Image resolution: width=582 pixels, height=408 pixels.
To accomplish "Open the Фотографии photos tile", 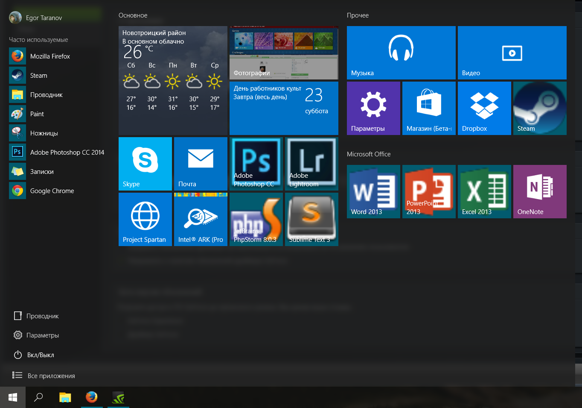I will 284,53.
